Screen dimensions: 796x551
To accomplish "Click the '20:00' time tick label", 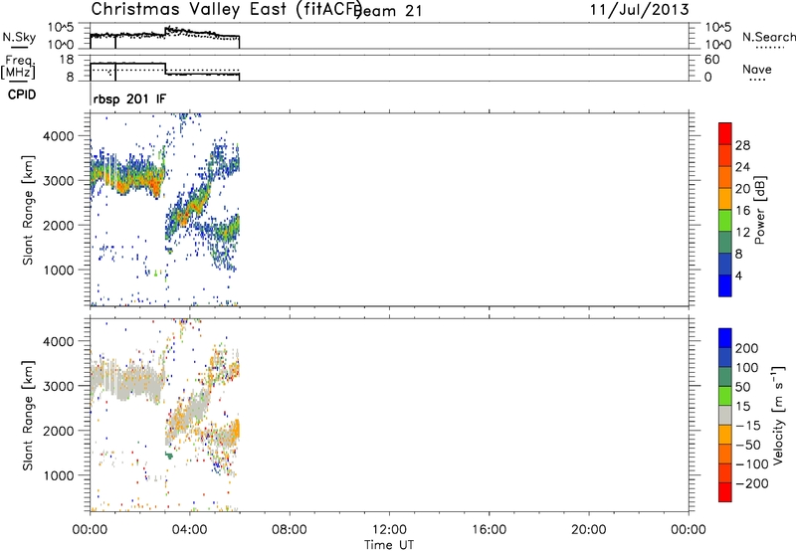I will tap(589, 530).
